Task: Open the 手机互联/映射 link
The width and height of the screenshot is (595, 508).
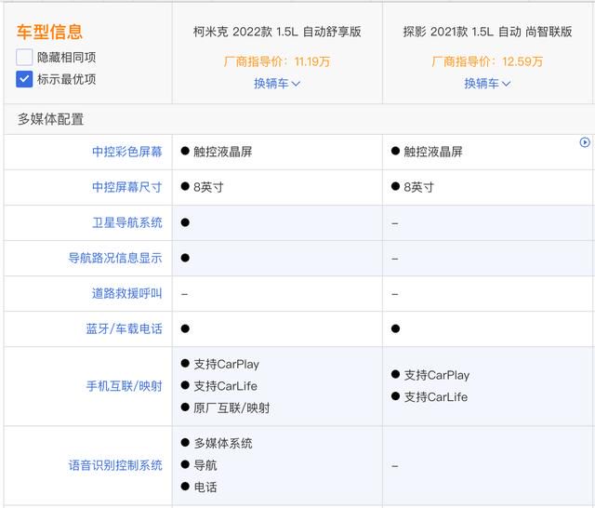Action: pos(124,386)
